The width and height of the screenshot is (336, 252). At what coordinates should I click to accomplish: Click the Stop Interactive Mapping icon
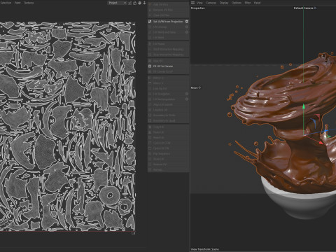150,55
